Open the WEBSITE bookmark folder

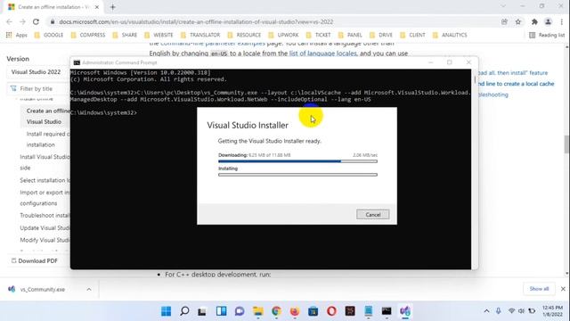[159, 35]
